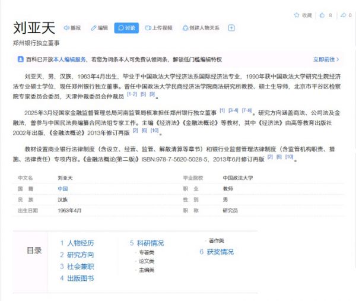Open the 编辑 edit entry tool
The width and height of the screenshot is (356, 301).
pos(98,28)
